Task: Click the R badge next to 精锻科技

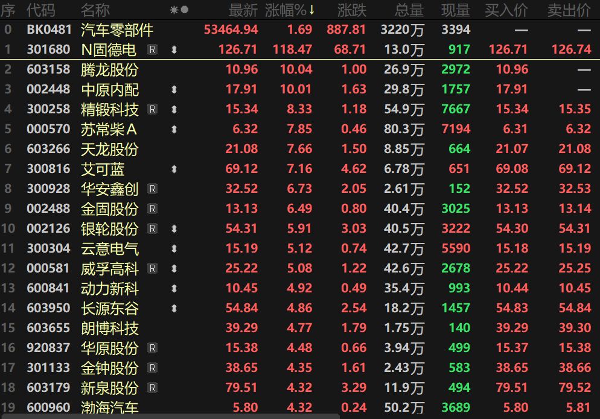Action: (152, 109)
